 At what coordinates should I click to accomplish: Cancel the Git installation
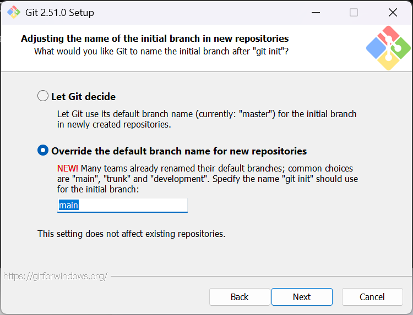pos(372,297)
